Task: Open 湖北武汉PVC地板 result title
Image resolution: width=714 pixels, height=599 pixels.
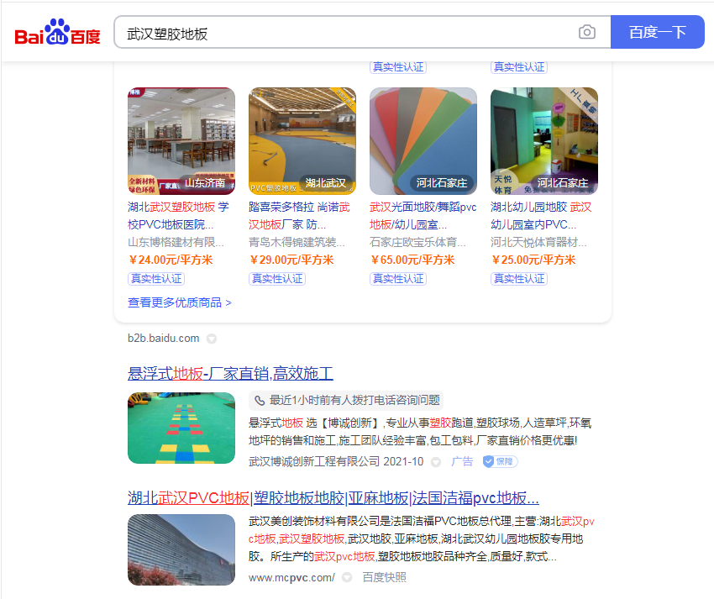Action: point(333,497)
